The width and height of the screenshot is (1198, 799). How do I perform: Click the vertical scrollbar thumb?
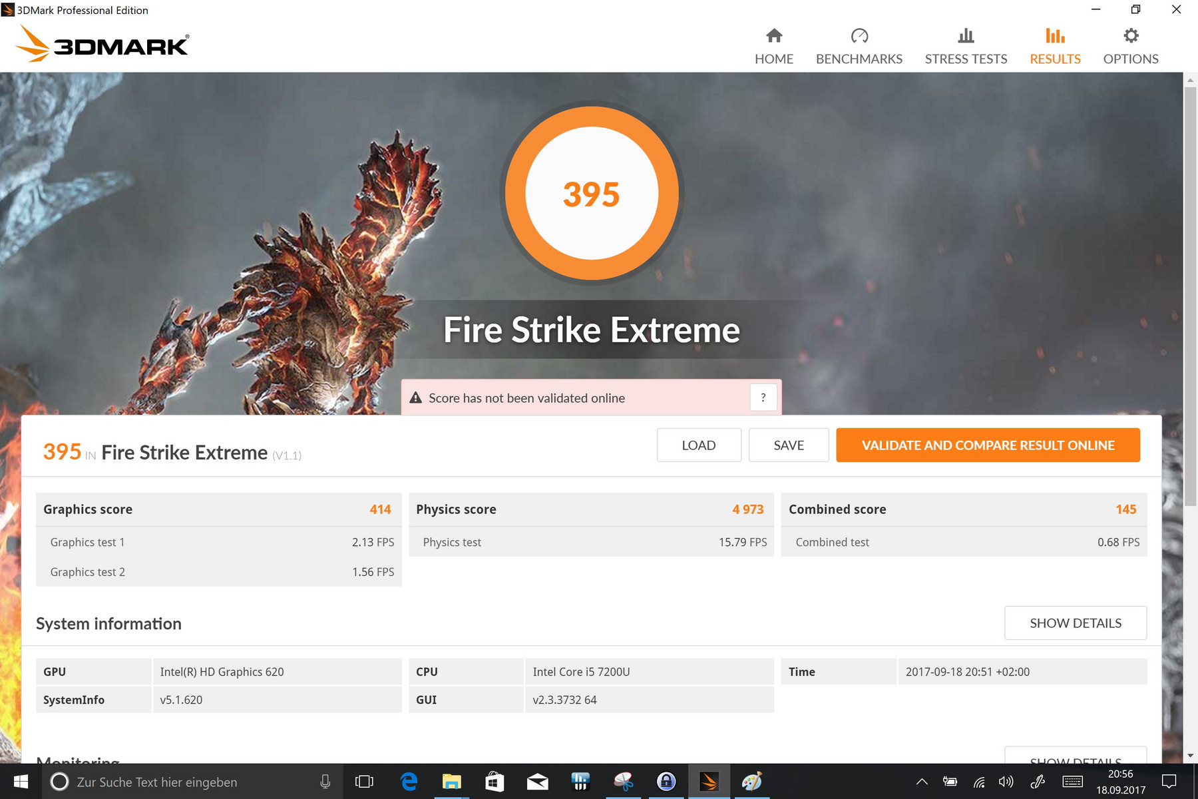[x=1190, y=295]
